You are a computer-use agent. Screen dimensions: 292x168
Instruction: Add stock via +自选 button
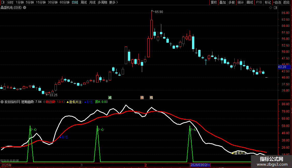pos(277,2)
